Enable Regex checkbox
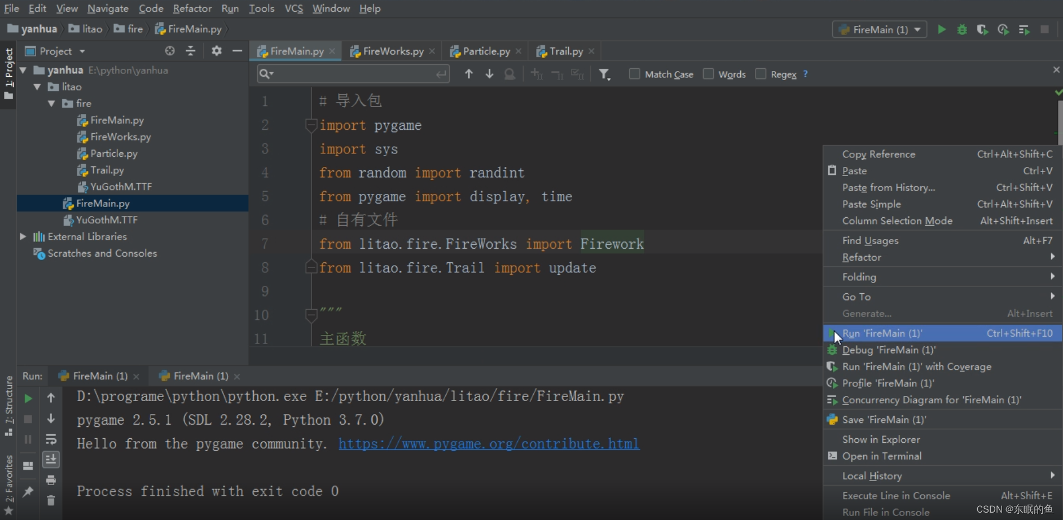The height and width of the screenshot is (520, 1063). coord(761,74)
